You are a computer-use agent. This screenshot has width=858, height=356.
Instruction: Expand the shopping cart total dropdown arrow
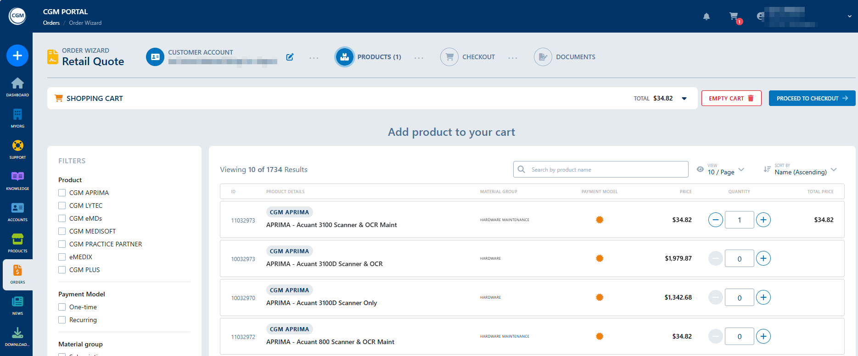tap(684, 99)
